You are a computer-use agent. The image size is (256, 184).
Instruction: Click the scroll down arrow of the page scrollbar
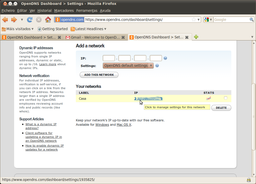click(x=254, y=174)
